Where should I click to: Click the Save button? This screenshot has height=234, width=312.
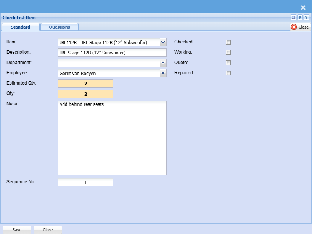point(17,230)
